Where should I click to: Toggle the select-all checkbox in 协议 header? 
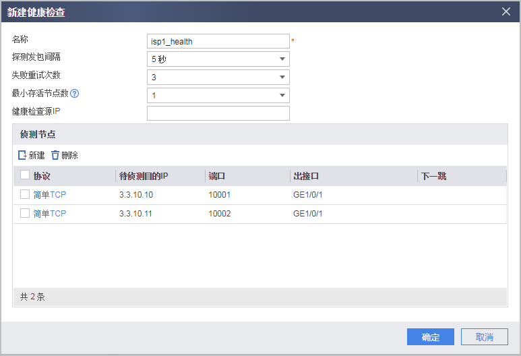click(25, 175)
